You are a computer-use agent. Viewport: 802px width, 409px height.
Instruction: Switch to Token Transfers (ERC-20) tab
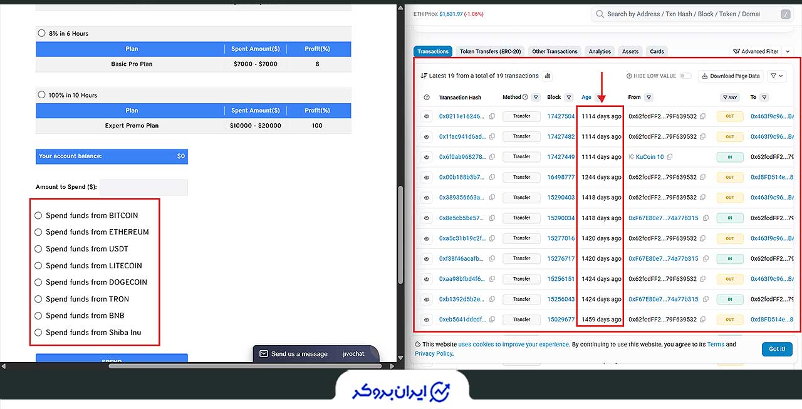point(489,51)
